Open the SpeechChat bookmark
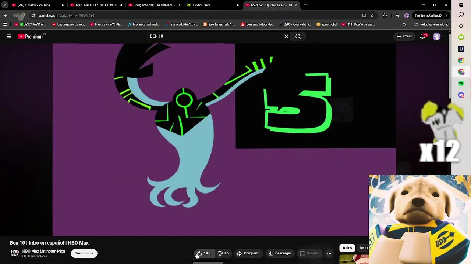 click(x=327, y=25)
